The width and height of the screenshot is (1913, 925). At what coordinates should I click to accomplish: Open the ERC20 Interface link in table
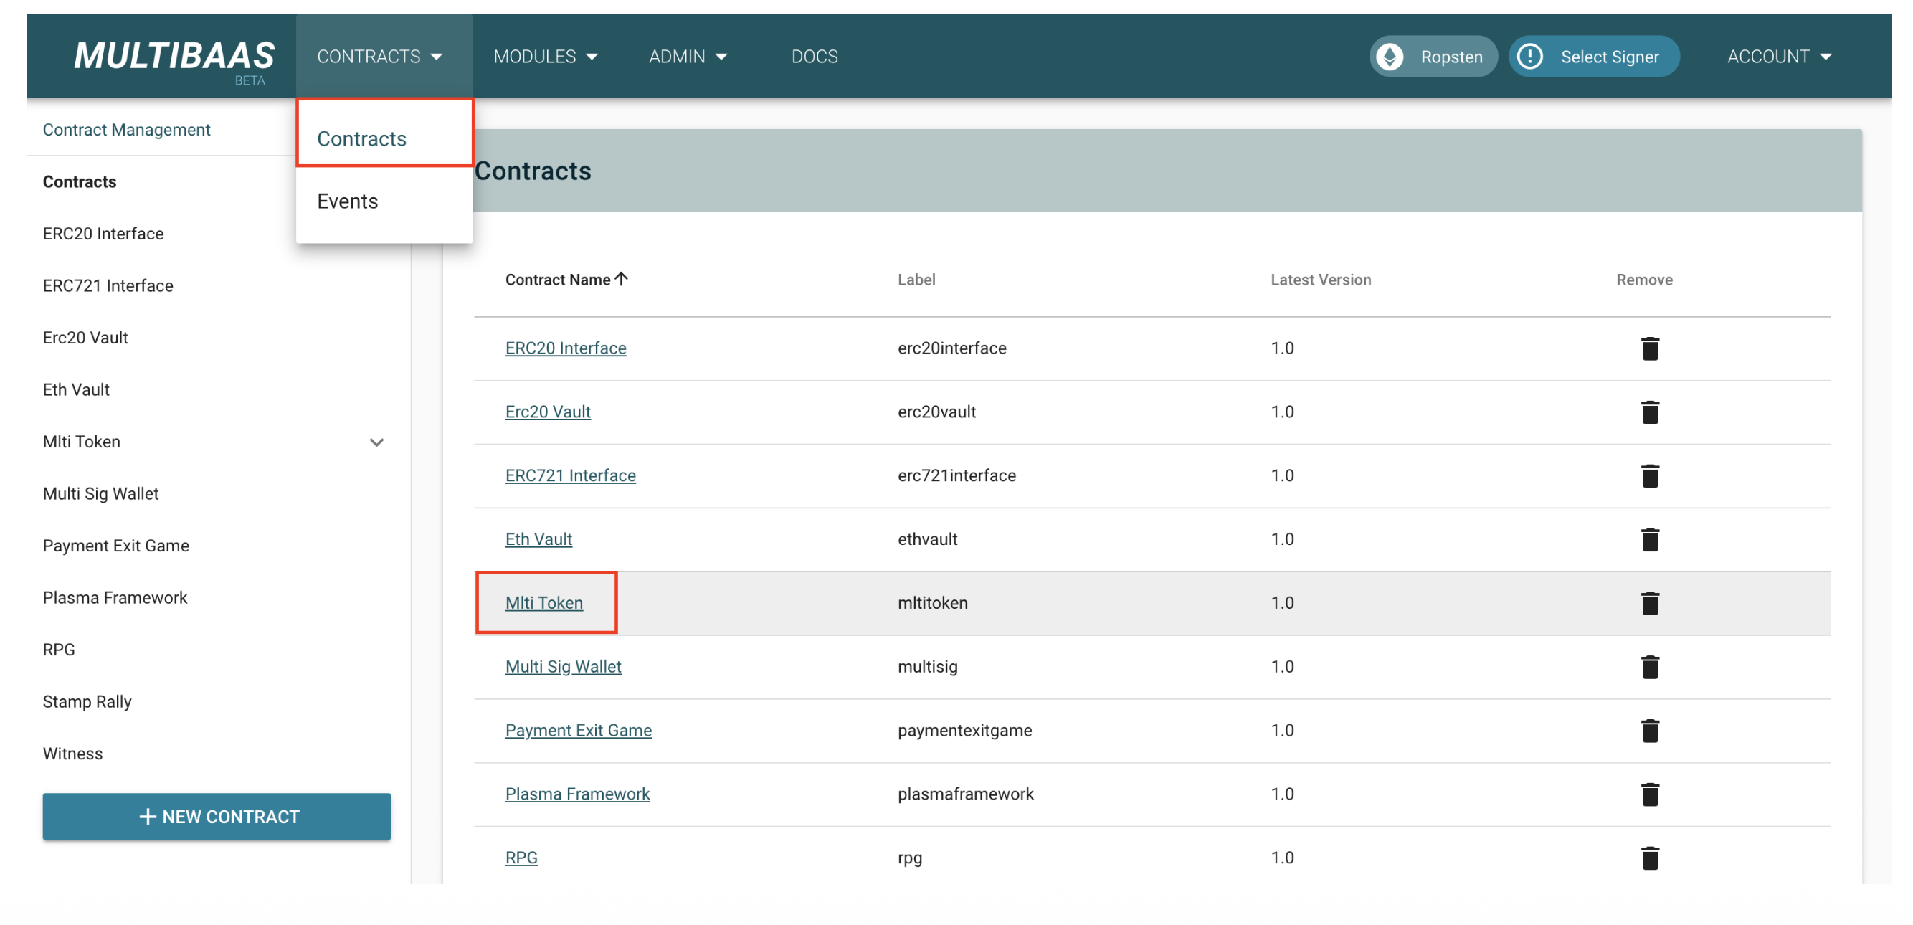click(566, 348)
